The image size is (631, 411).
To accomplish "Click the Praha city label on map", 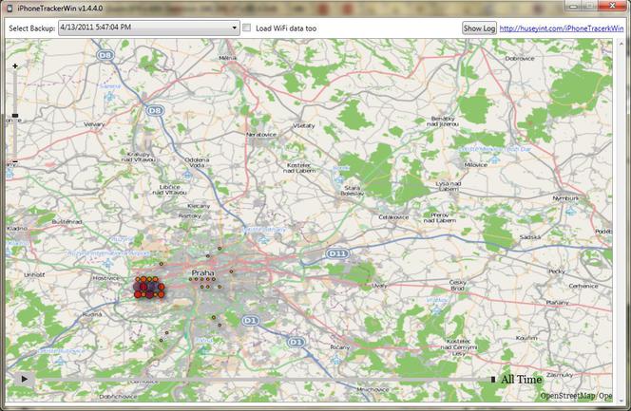I will pos(202,273).
